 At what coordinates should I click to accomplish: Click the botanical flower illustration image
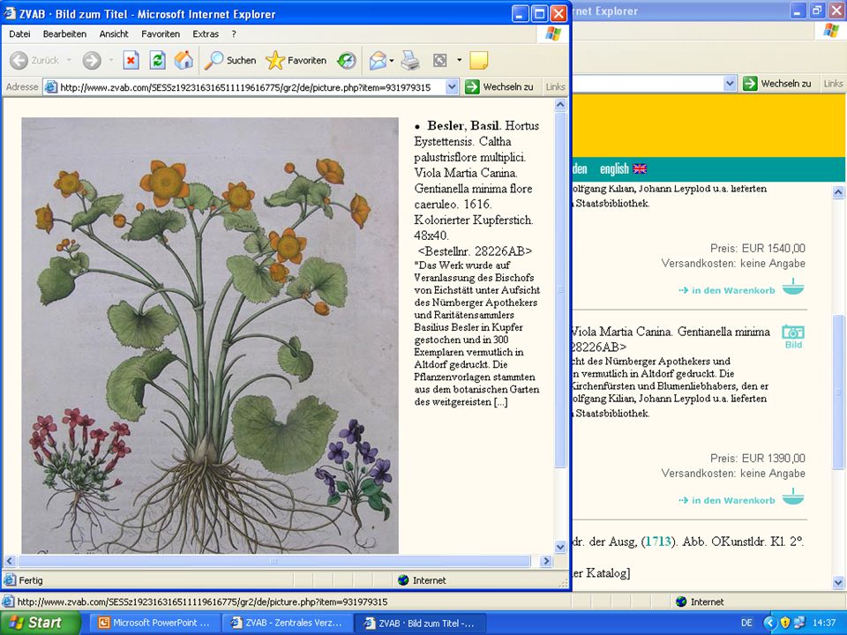point(210,335)
